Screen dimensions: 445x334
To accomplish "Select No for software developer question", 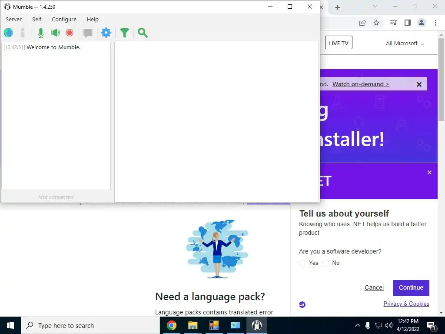I will [325, 263].
